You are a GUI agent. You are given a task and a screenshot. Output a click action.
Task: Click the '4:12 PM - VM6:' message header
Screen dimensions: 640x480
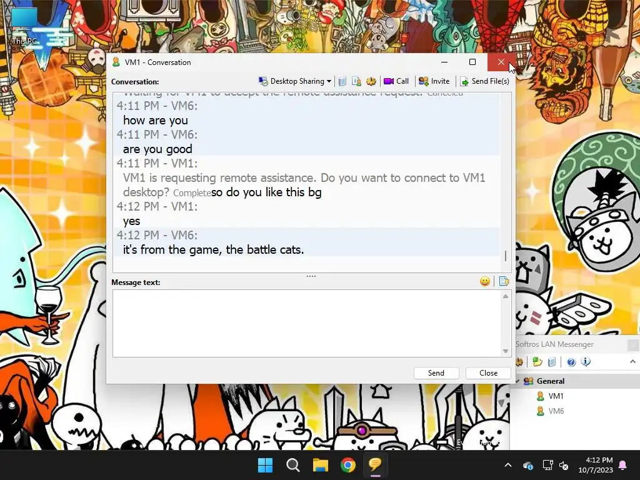157,235
